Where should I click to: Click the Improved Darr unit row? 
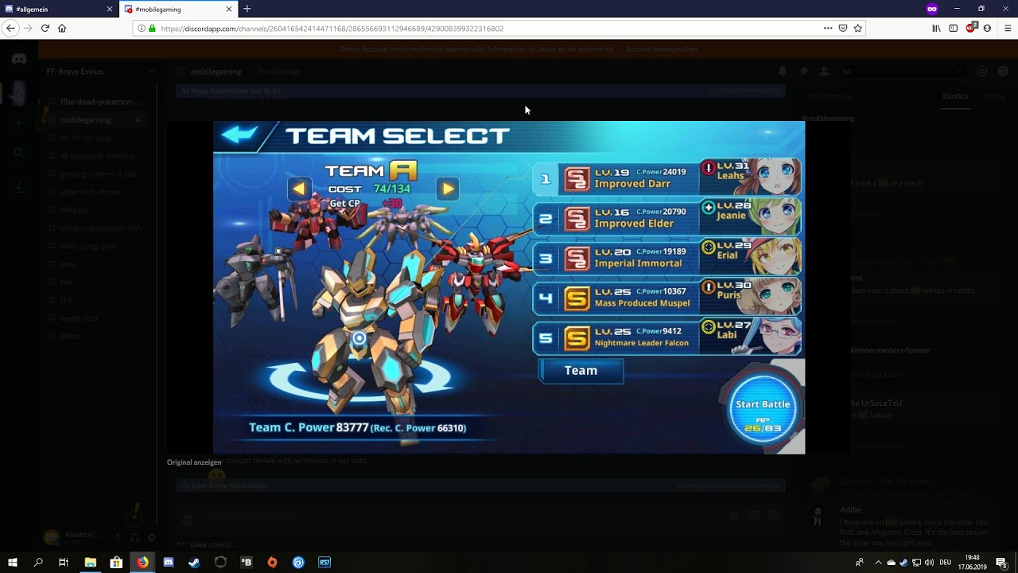(x=667, y=178)
